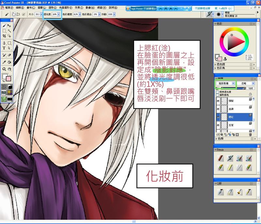Select the Shape Selection arrow tool
Image resolution: width=261 pixels, height=224 pixels.
pos(9,48)
